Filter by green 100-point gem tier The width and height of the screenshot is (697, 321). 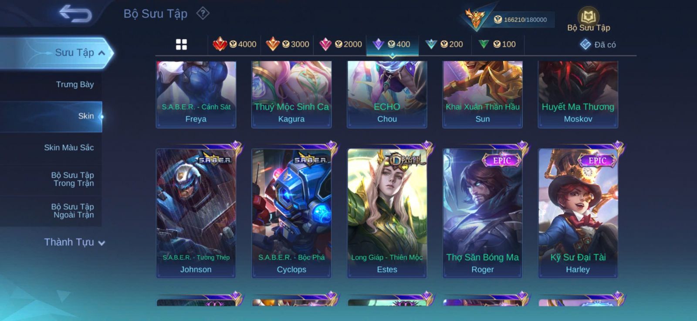pos(497,44)
